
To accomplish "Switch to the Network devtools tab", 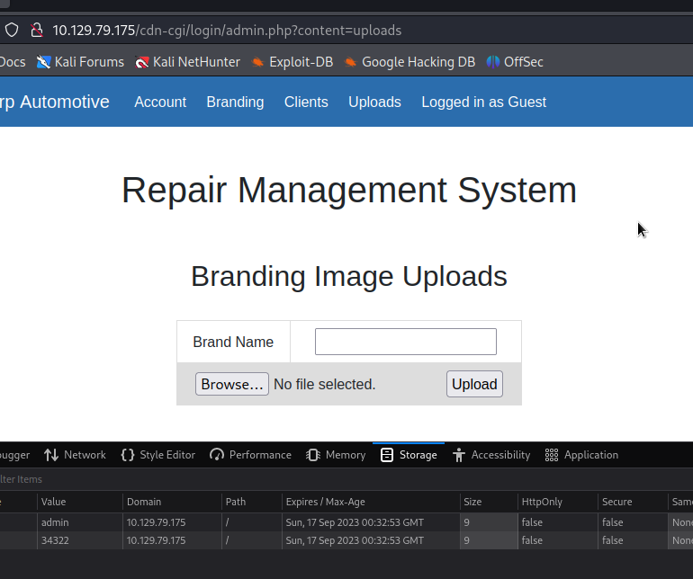I will tap(75, 455).
